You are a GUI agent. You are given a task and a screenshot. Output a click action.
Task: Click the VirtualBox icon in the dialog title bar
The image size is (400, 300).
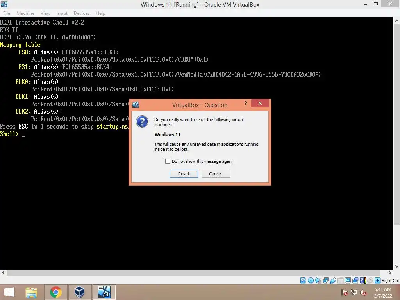click(136, 105)
